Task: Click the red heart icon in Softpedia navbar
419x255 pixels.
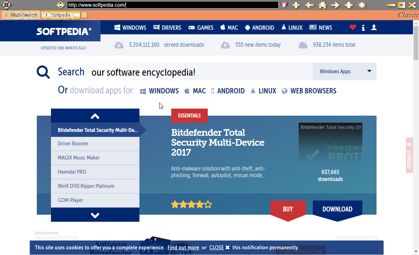Action: click(353, 27)
